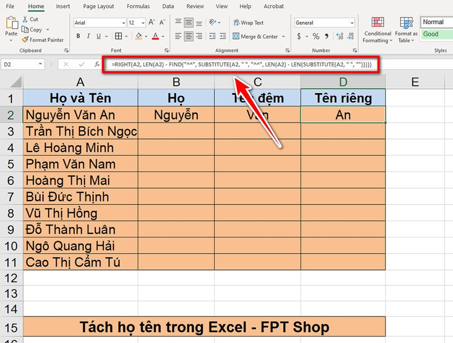Open the Merge & Center dropdown arrow
The width and height of the screenshot is (453, 343).
[284, 36]
